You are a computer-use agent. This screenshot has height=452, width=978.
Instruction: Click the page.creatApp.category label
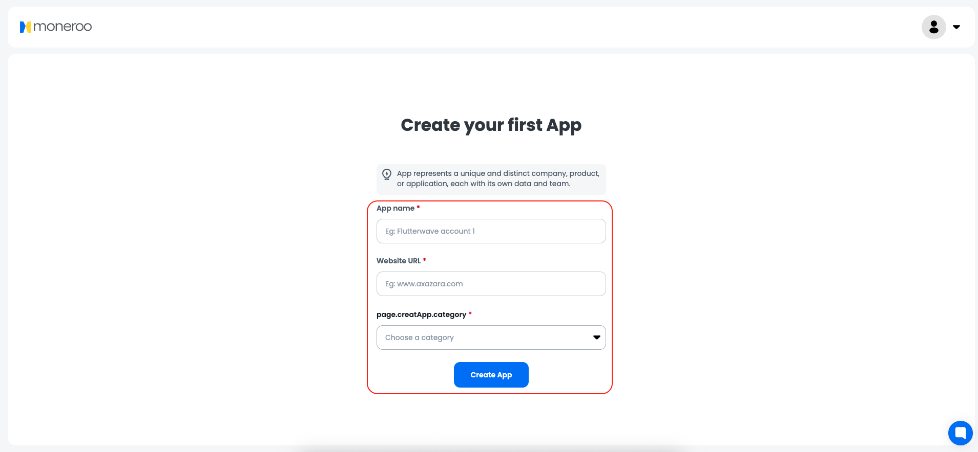coord(421,314)
